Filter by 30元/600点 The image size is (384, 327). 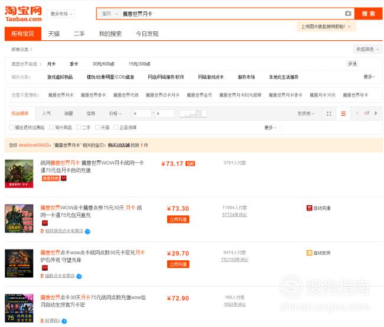pyautogui.click(x=103, y=64)
